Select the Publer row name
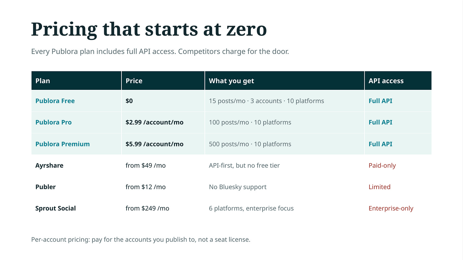The height and width of the screenshot is (260, 463). (45, 187)
